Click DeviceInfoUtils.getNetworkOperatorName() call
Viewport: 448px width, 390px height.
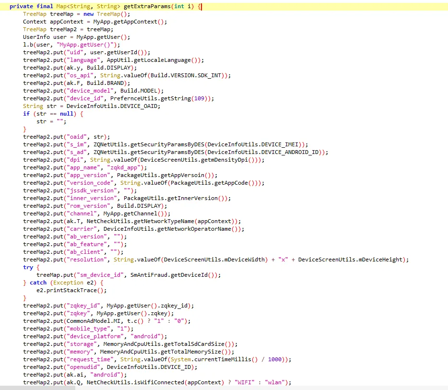pyautogui.click(x=172, y=229)
